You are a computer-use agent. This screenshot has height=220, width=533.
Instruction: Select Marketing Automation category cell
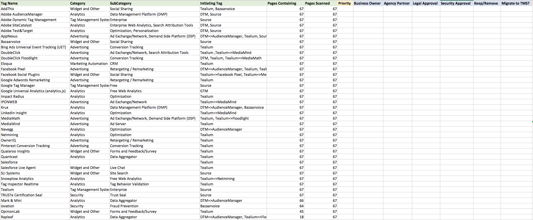[x=89, y=63]
